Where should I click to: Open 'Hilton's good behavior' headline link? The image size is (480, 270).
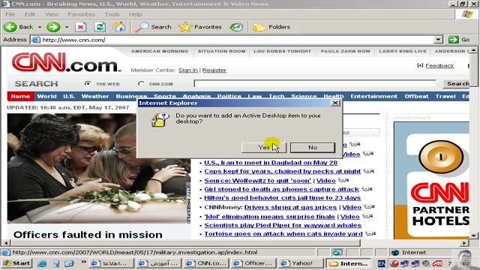click(x=283, y=198)
